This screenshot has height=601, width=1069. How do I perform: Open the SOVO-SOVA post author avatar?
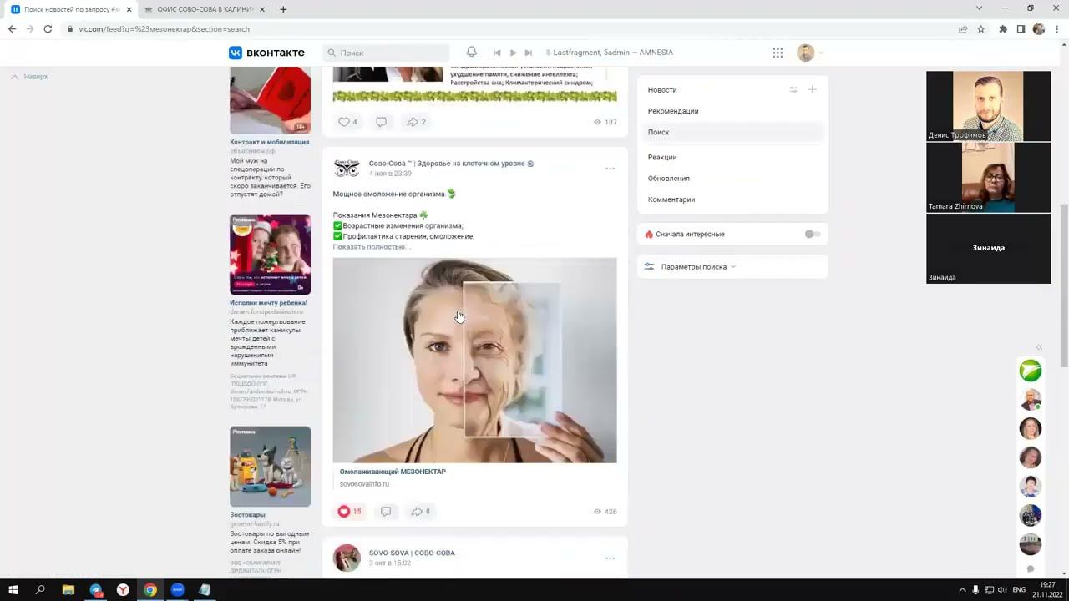click(x=347, y=558)
